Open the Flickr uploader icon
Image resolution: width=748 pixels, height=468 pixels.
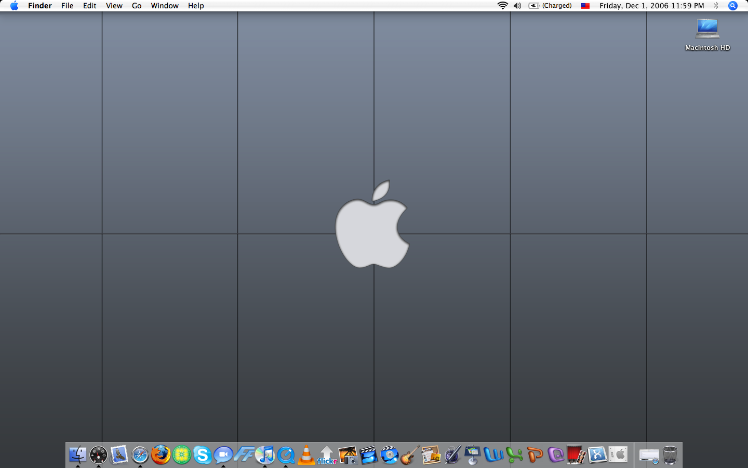[x=327, y=455]
